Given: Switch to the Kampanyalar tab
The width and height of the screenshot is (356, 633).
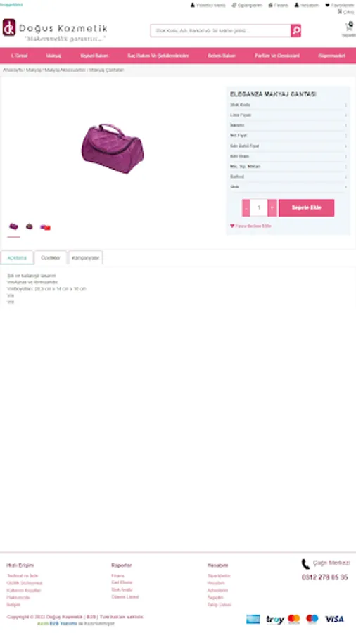Looking at the screenshot, I should coord(86,257).
